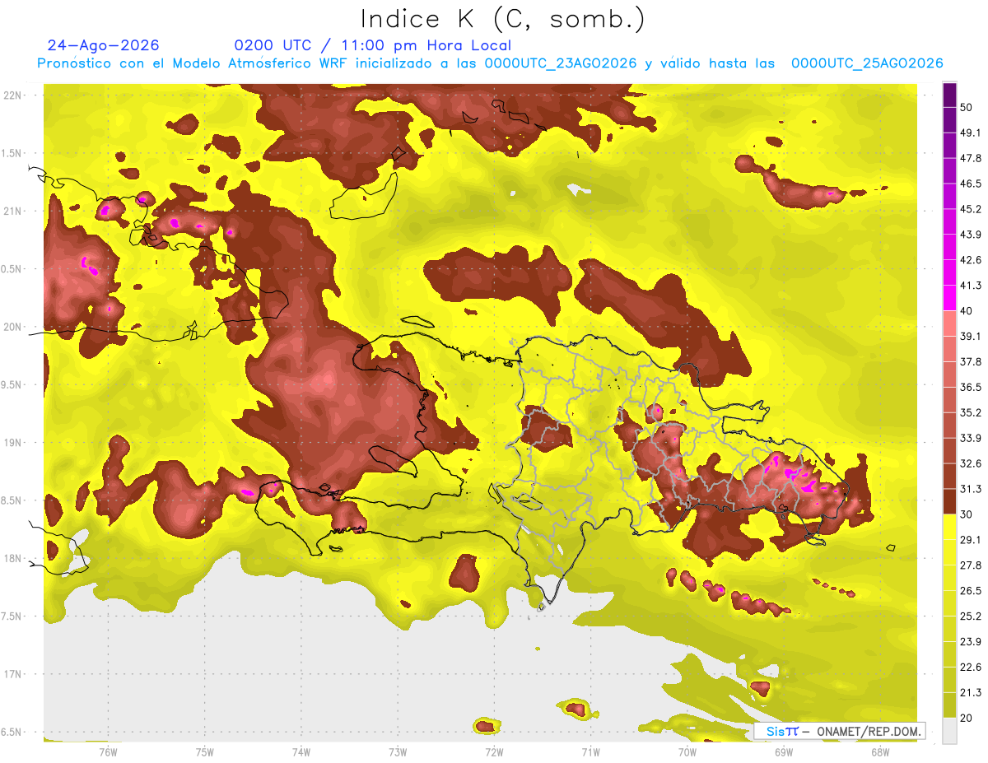Click the '71W' longitude label

(590, 751)
